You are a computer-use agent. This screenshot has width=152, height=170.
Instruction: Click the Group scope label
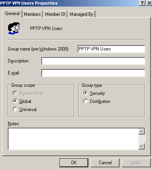23,85
